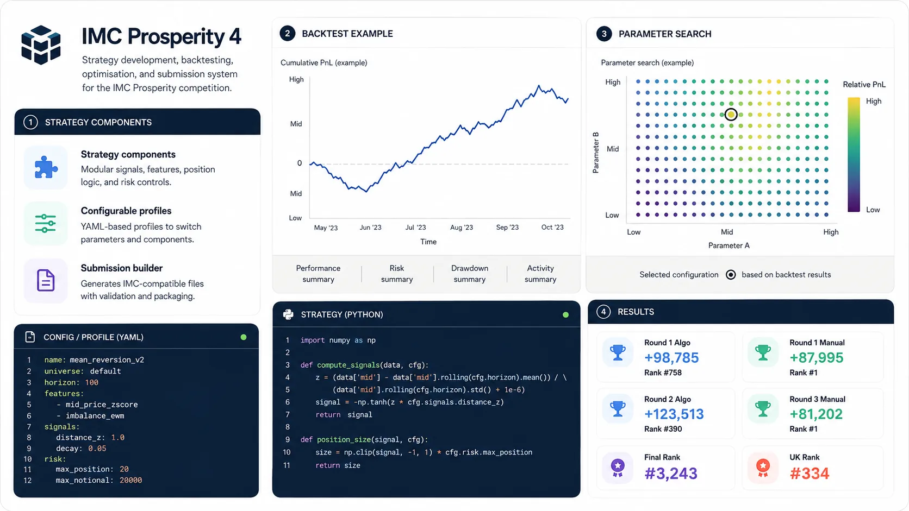Click the blue trophy icon for Round 2 Algo
The image size is (909, 511).
618,409
